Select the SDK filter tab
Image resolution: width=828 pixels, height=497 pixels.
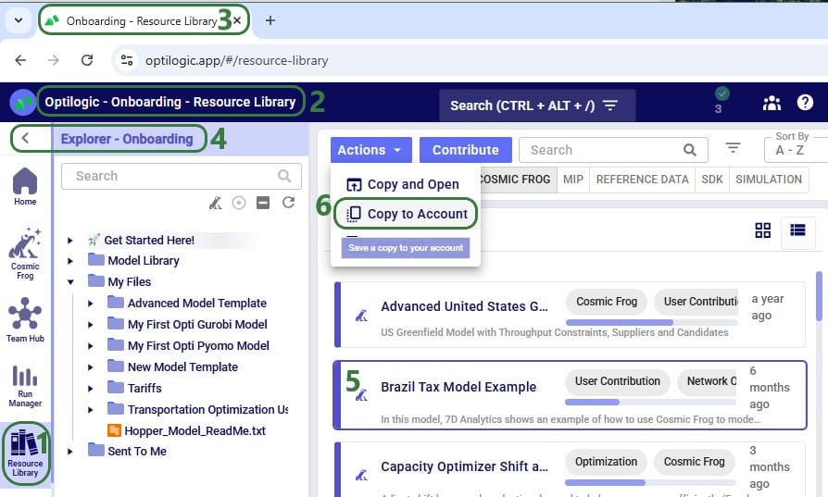712,180
